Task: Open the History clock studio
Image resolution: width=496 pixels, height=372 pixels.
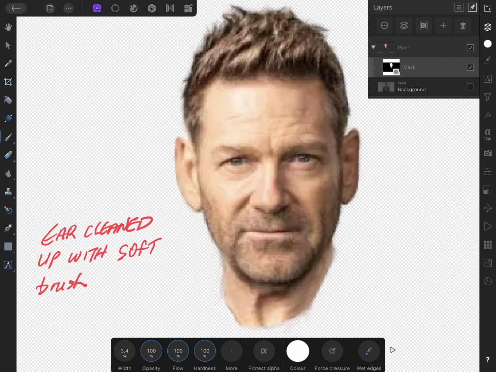Action: click(x=488, y=281)
